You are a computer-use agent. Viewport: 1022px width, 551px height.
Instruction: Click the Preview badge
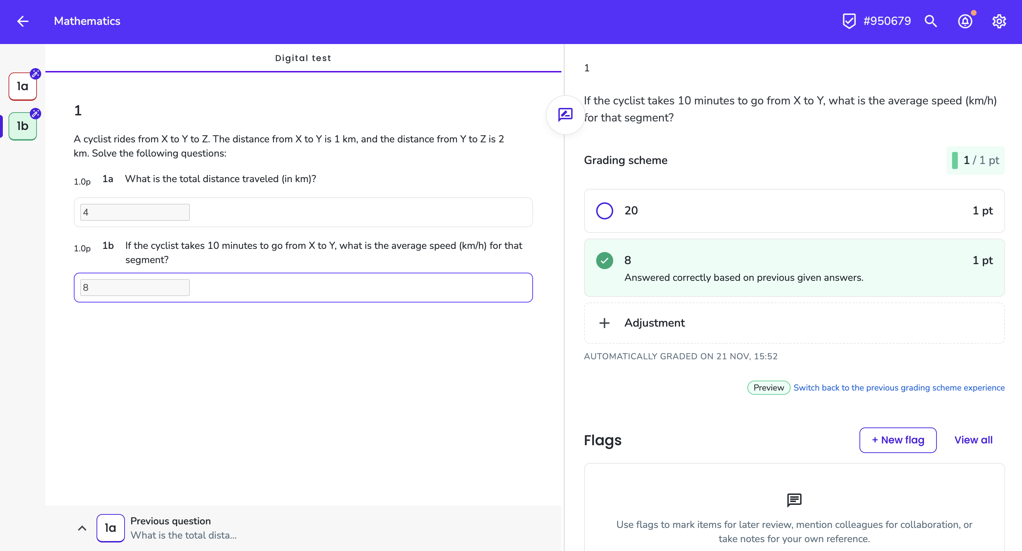769,387
